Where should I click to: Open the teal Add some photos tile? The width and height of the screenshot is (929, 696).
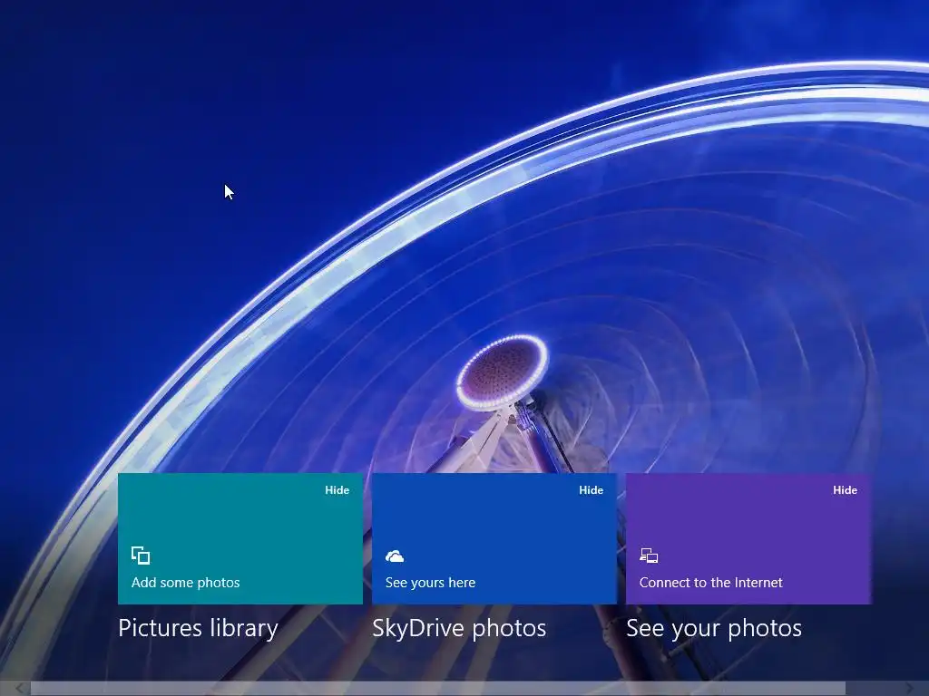click(240, 538)
